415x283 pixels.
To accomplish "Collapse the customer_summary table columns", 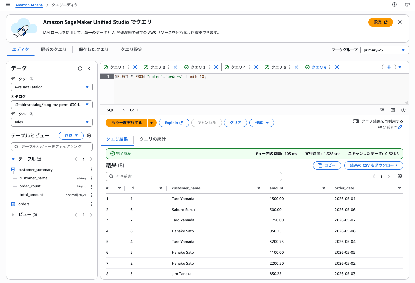I will click(x=13, y=170).
